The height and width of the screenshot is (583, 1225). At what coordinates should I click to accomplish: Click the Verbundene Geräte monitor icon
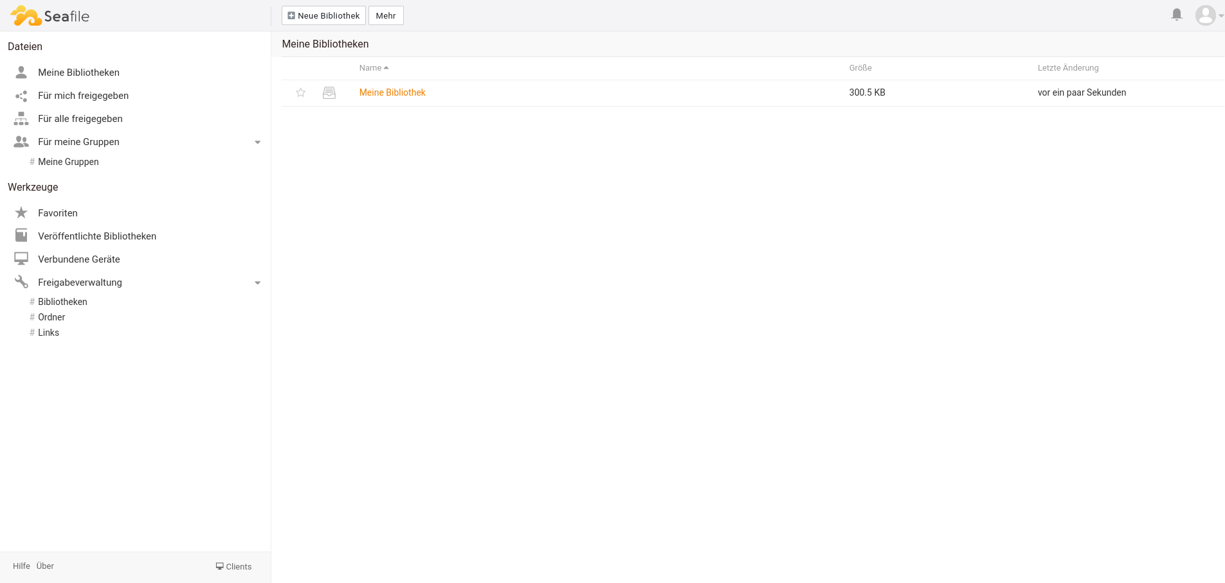21,259
